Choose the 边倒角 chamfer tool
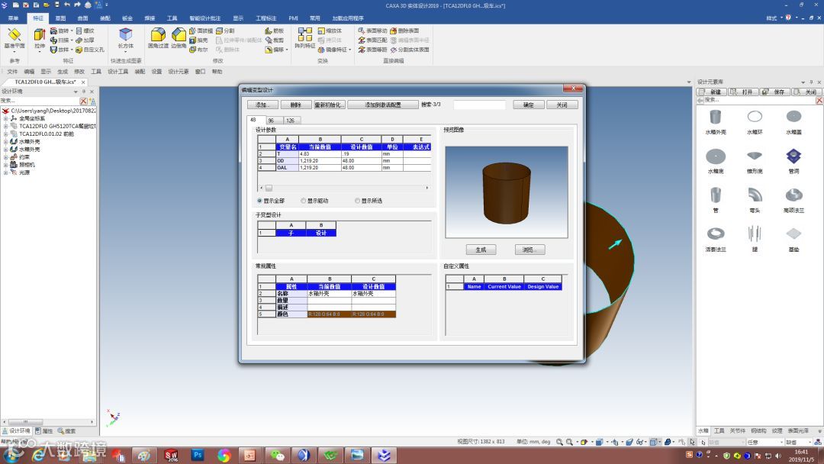Viewport: 824px width, 464px height. click(179, 35)
